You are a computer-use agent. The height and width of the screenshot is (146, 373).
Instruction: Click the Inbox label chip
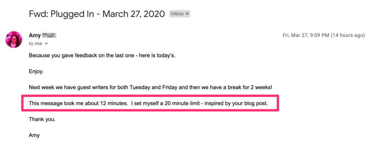[177, 14]
